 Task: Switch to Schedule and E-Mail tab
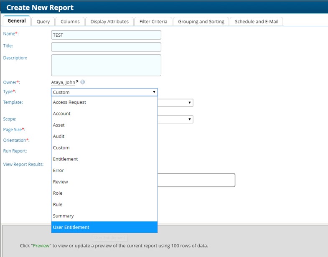(x=256, y=21)
